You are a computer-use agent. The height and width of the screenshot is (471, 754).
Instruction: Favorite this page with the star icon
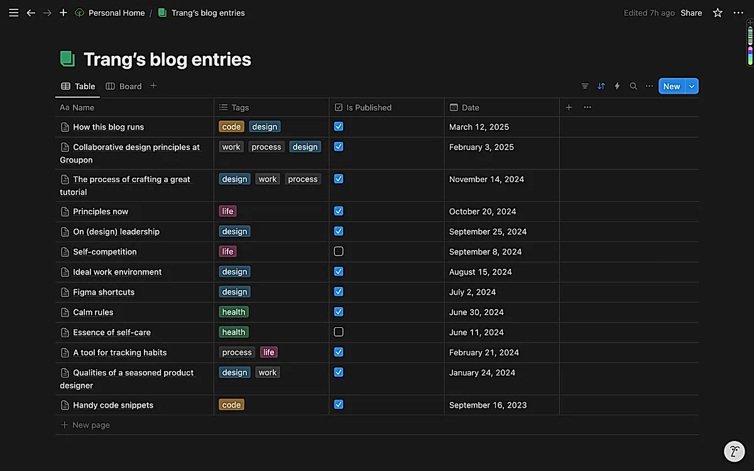718,13
